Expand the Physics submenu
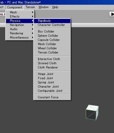The width and height of the screenshot is (114, 133). 20,21
